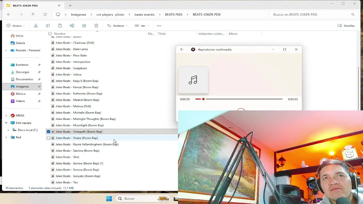The width and height of the screenshot is (363, 204).
Task: Click the Paste clipboard icon
Action: point(60,25)
